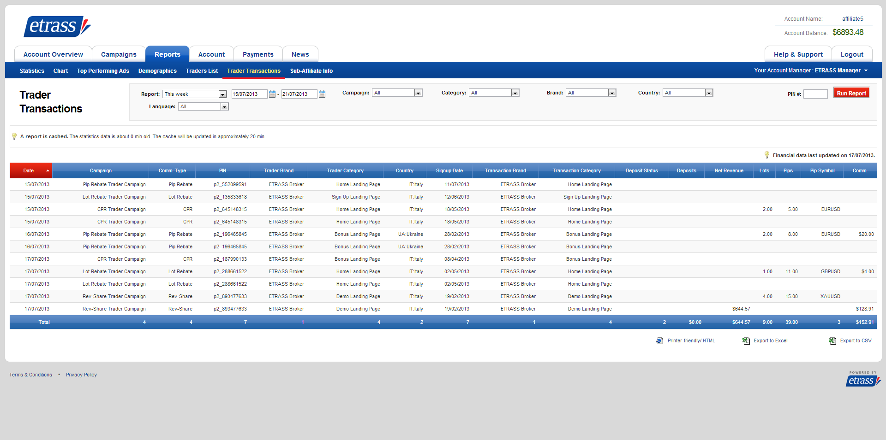
Task: Open the Chart submenu item
Action: click(60, 71)
